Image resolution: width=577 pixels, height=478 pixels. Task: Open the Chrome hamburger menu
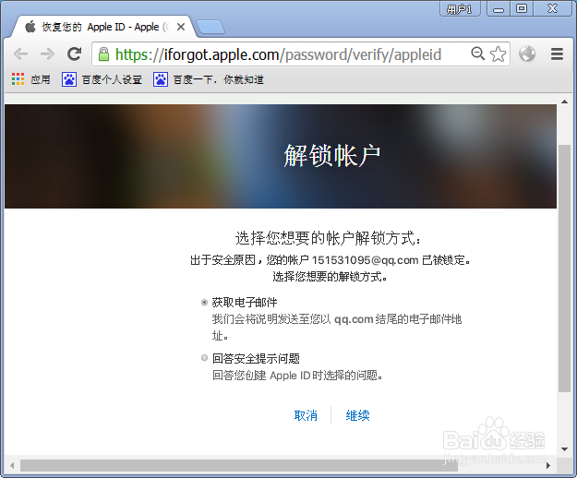[x=557, y=54]
